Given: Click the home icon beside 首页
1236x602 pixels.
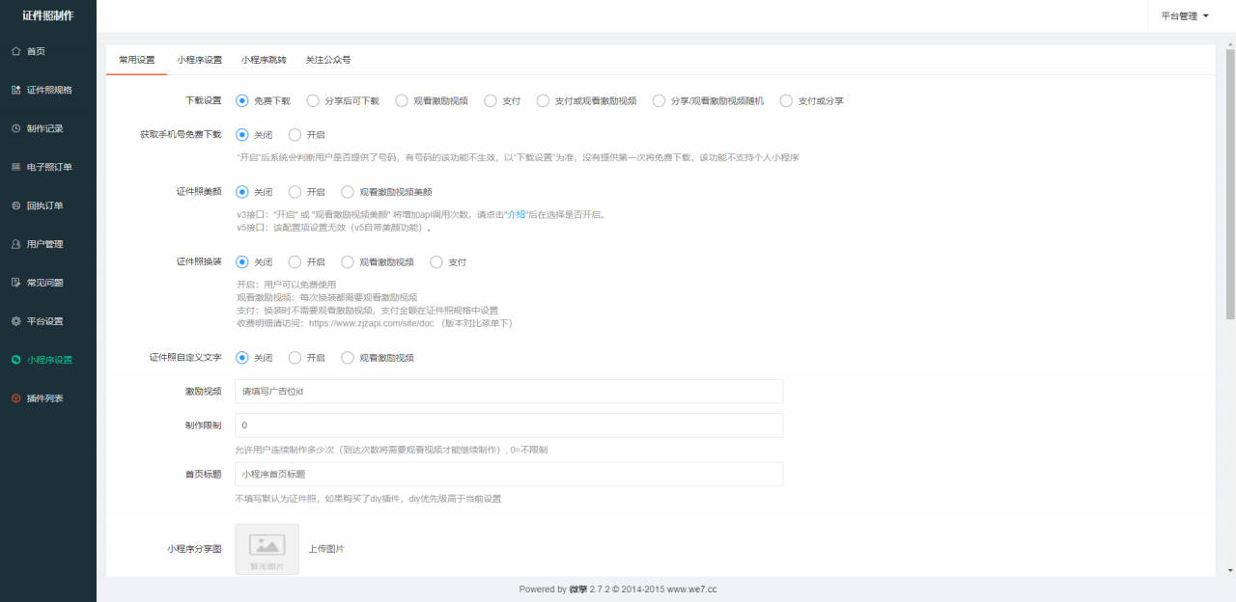Looking at the screenshot, I should (15, 51).
